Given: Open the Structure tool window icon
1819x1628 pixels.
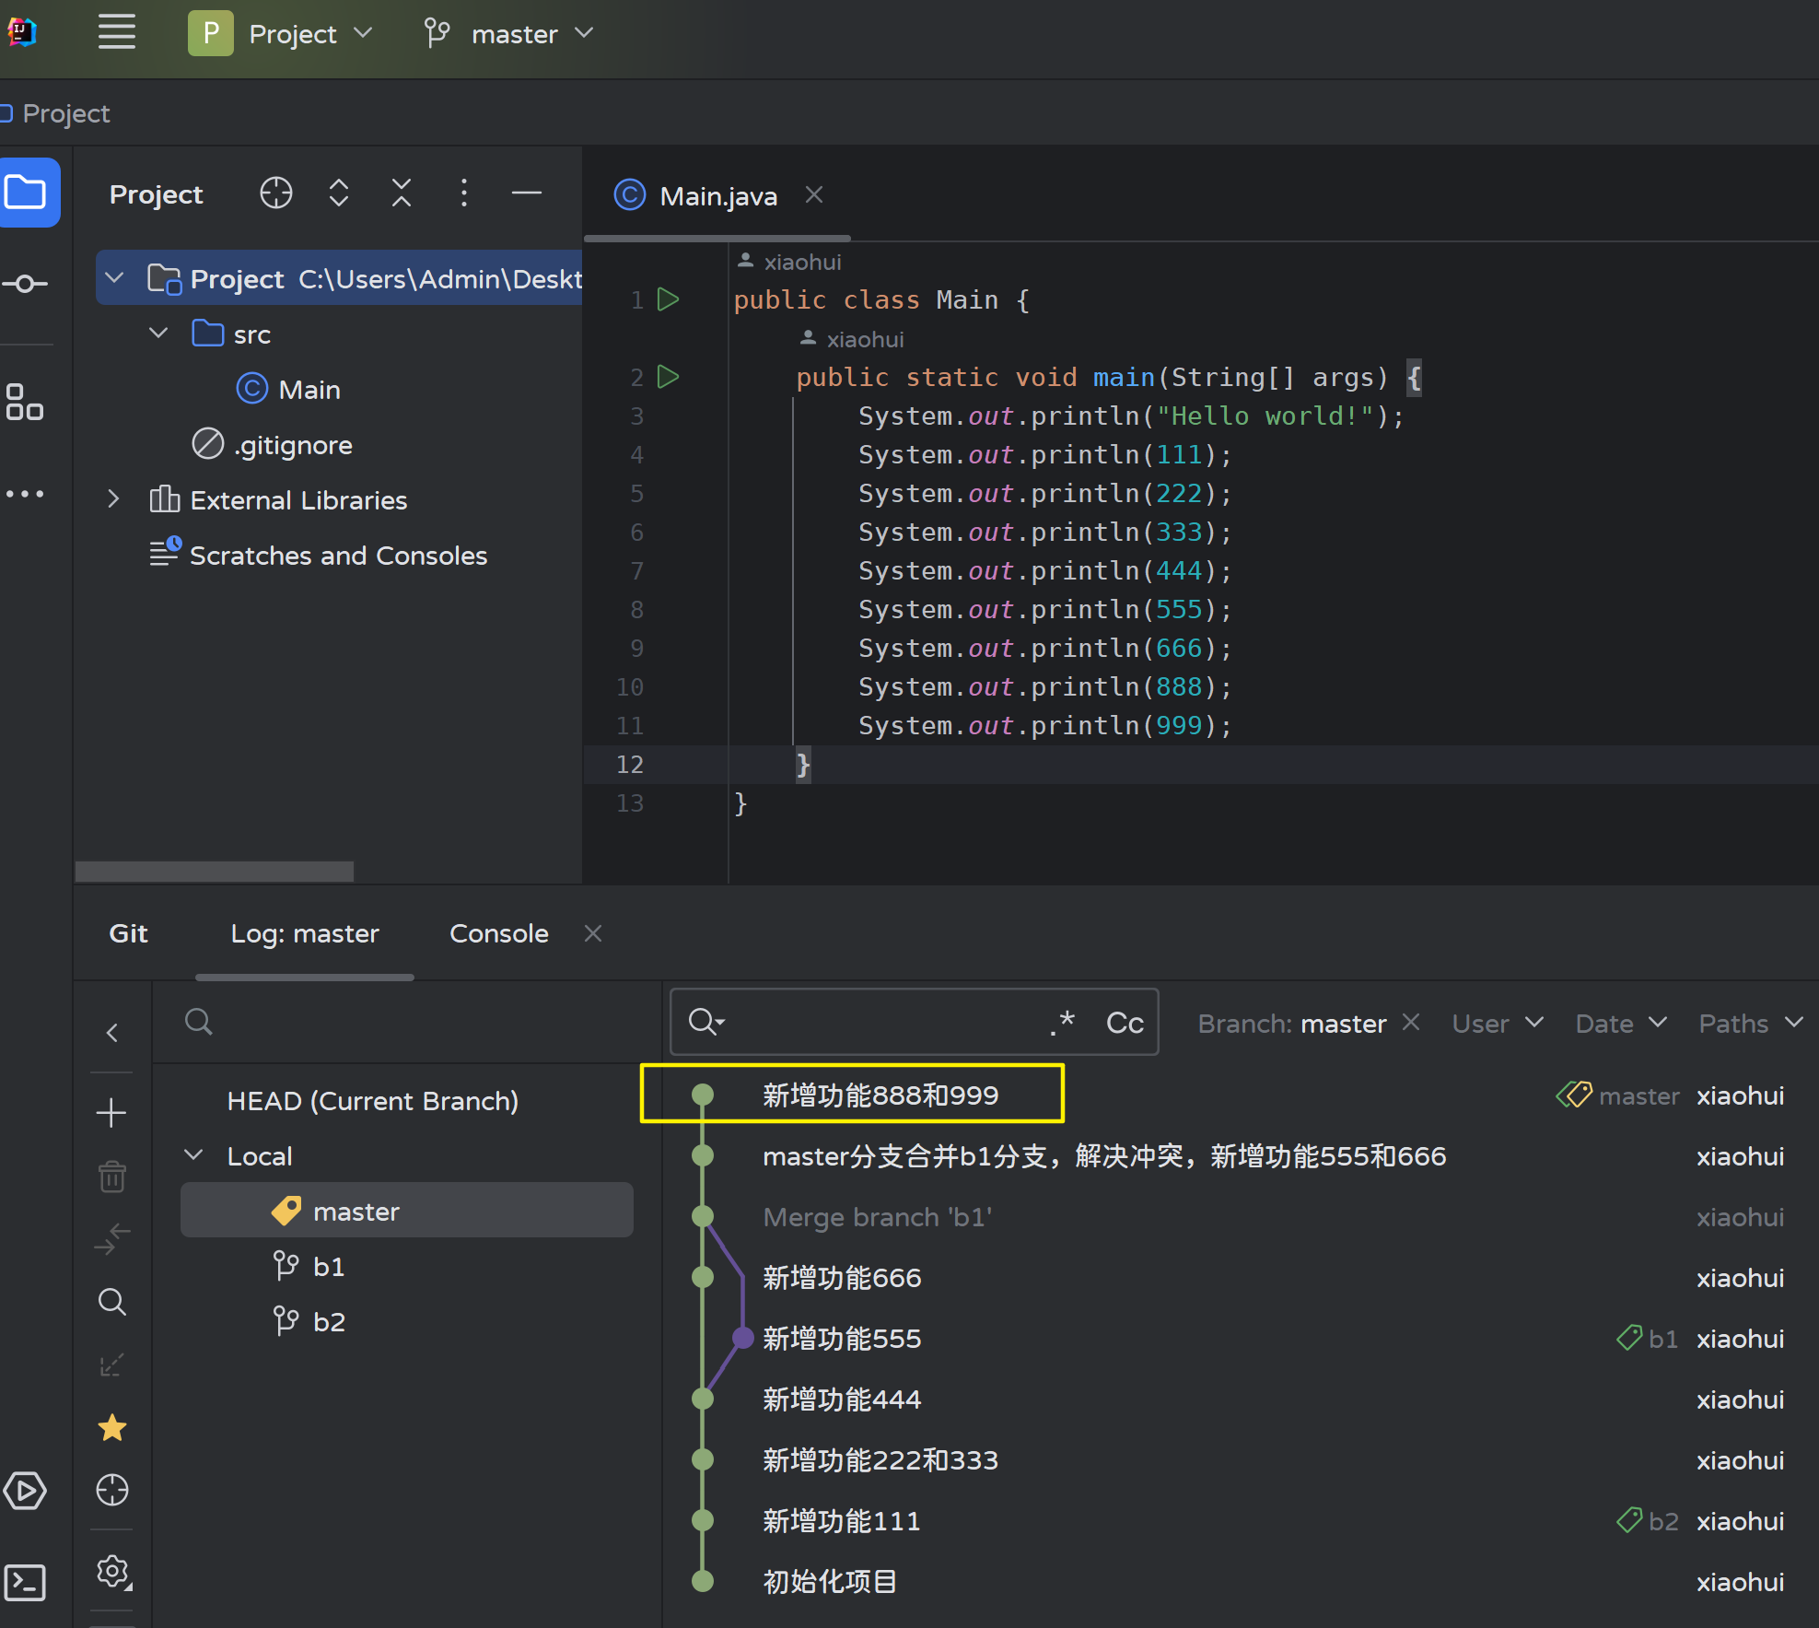Looking at the screenshot, I should (26, 402).
